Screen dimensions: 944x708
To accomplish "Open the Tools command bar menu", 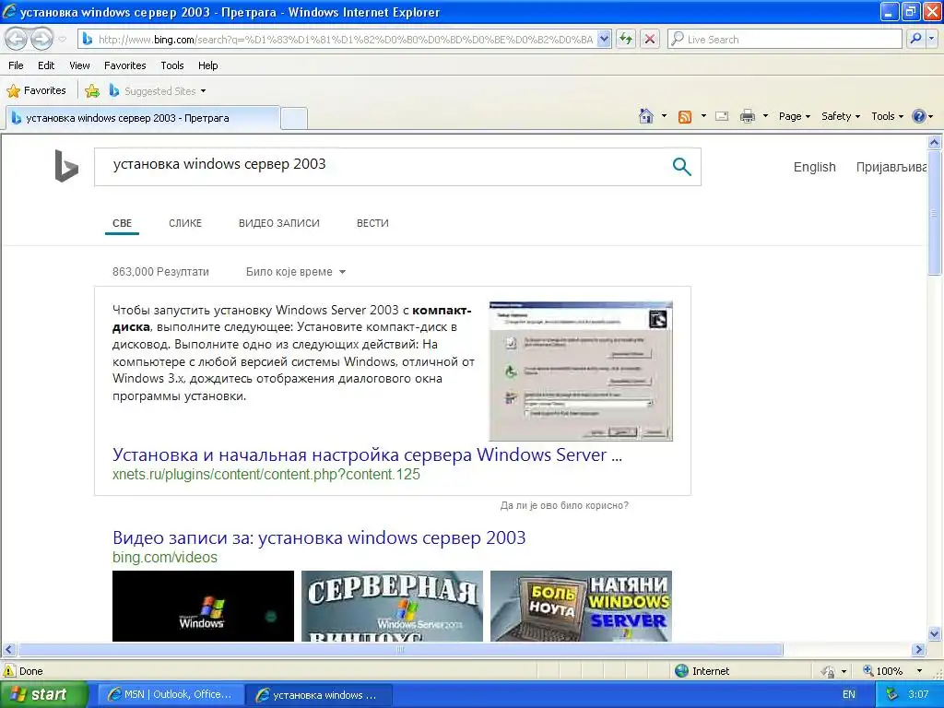I will pos(888,116).
